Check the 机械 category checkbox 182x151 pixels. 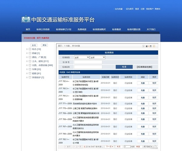tap(30, 53)
